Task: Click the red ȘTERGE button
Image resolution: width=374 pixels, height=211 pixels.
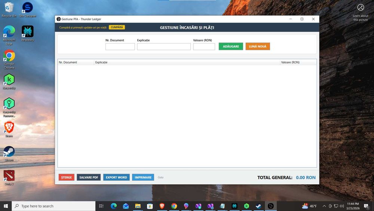Action: tap(66, 177)
